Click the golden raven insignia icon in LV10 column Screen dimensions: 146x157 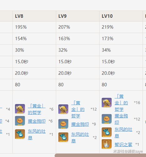[107, 119]
